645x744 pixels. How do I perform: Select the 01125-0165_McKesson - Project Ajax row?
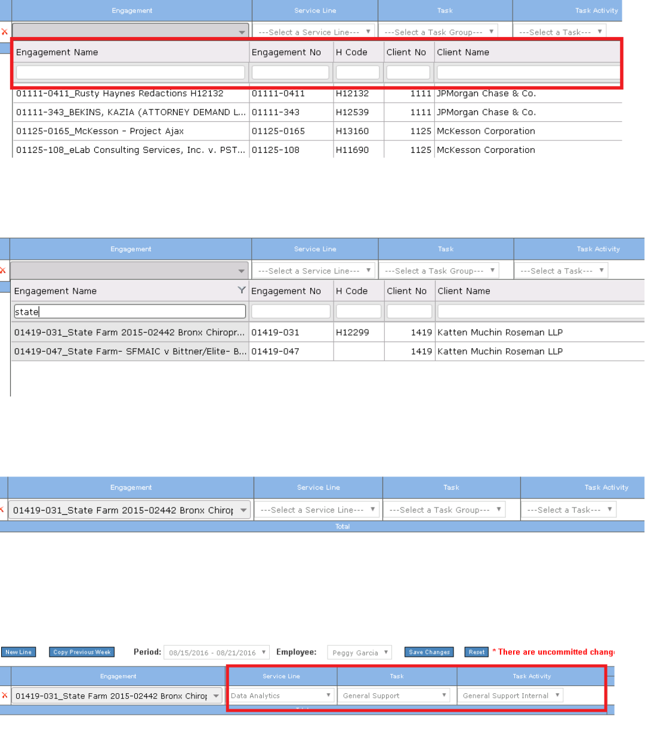317,131
